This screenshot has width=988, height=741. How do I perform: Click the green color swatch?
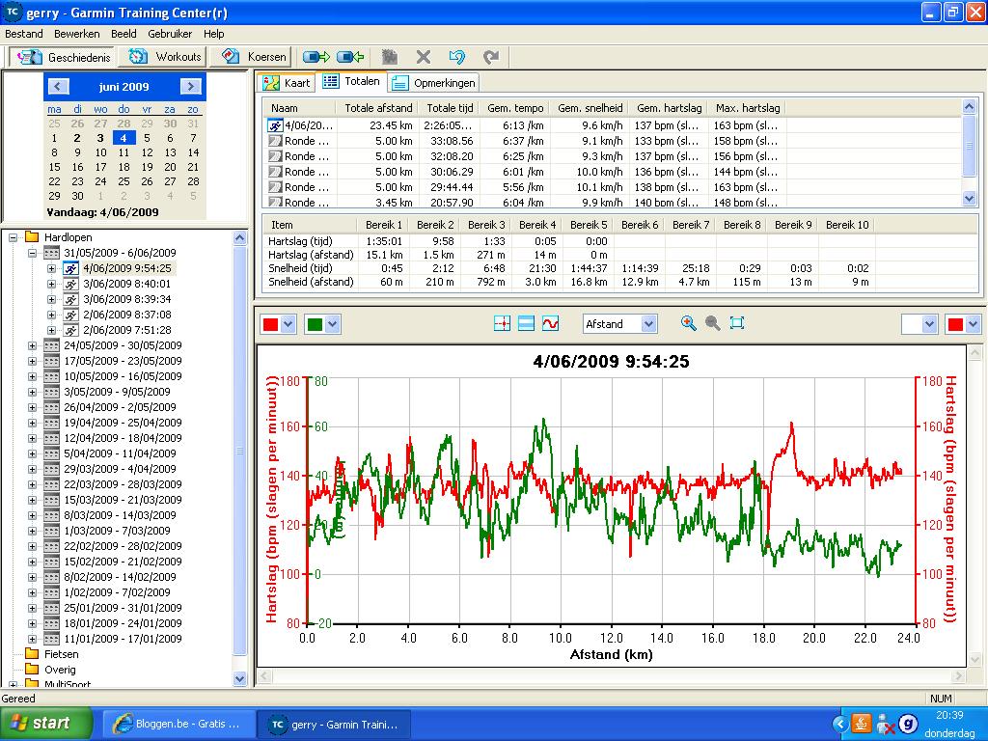[316, 324]
